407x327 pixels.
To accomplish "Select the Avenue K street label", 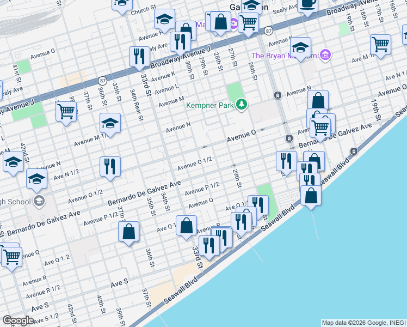I will tap(163, 76).
